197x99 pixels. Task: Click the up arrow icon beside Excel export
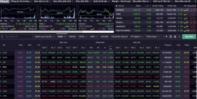click(166, 37)
